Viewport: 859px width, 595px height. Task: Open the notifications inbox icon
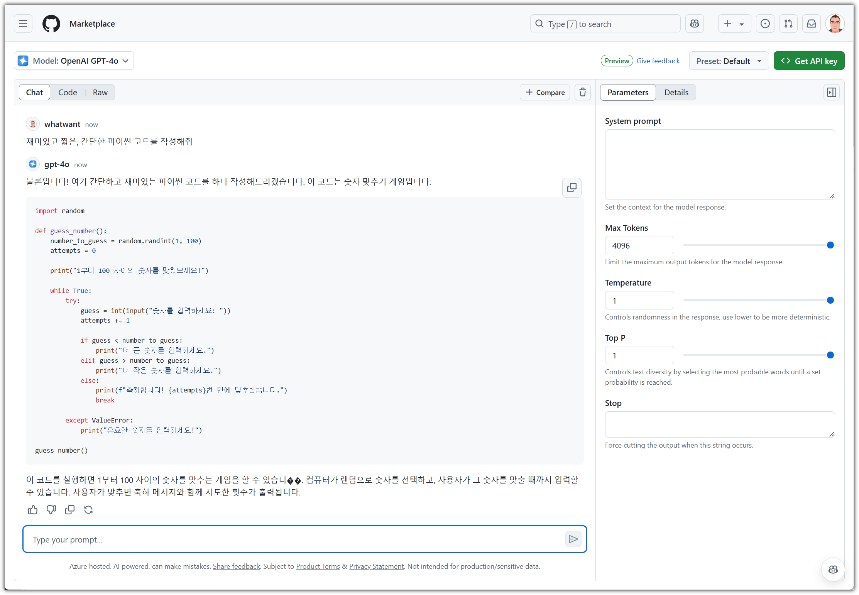811,24
